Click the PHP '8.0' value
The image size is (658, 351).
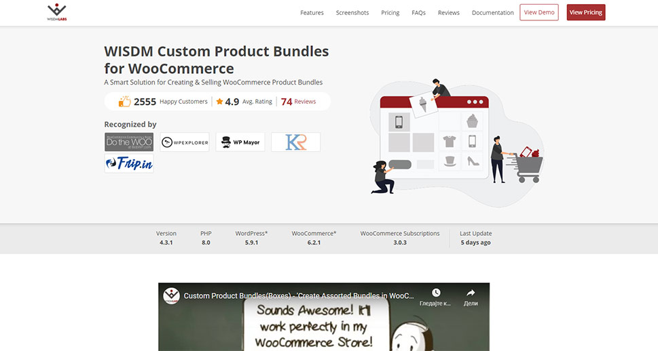(x=206, y=243)
